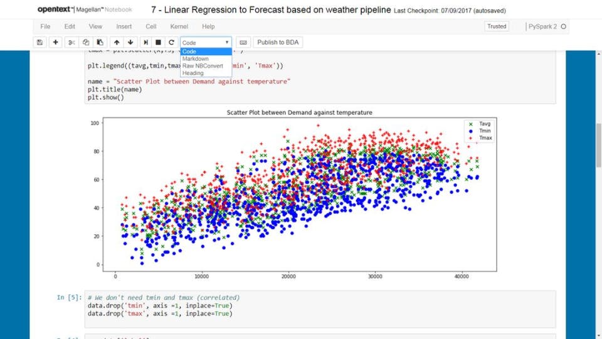Image resolution: width=602 pixels, height=339 pixels.
Task: Copy selected cells icon
Action: pyautogui.click(x=86, y=42)
